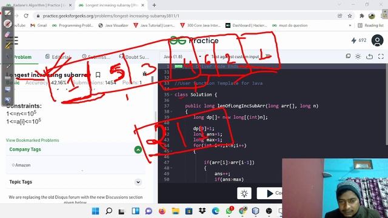Toggle the editor theme sun icon
Viewport: 388px width, 218px height.
coord(358,56)
